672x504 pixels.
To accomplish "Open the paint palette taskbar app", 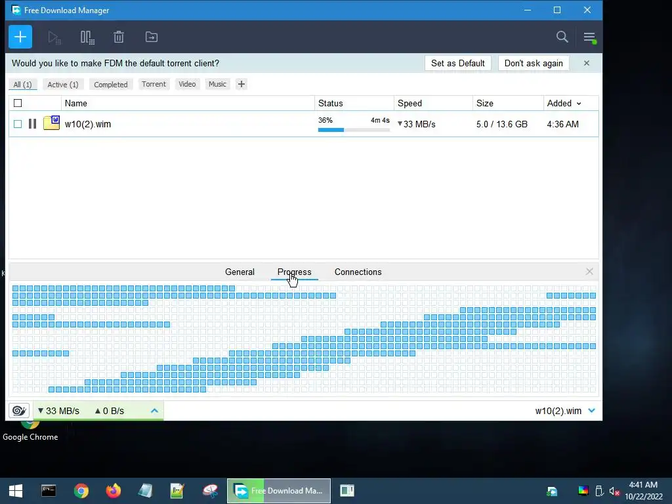I will 210,491.
